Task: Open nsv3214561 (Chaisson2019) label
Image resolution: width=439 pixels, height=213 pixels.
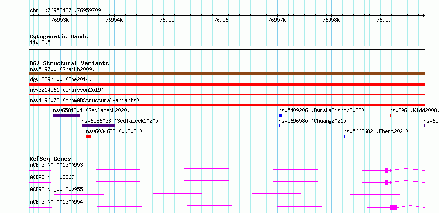Action: pos(67,90)
